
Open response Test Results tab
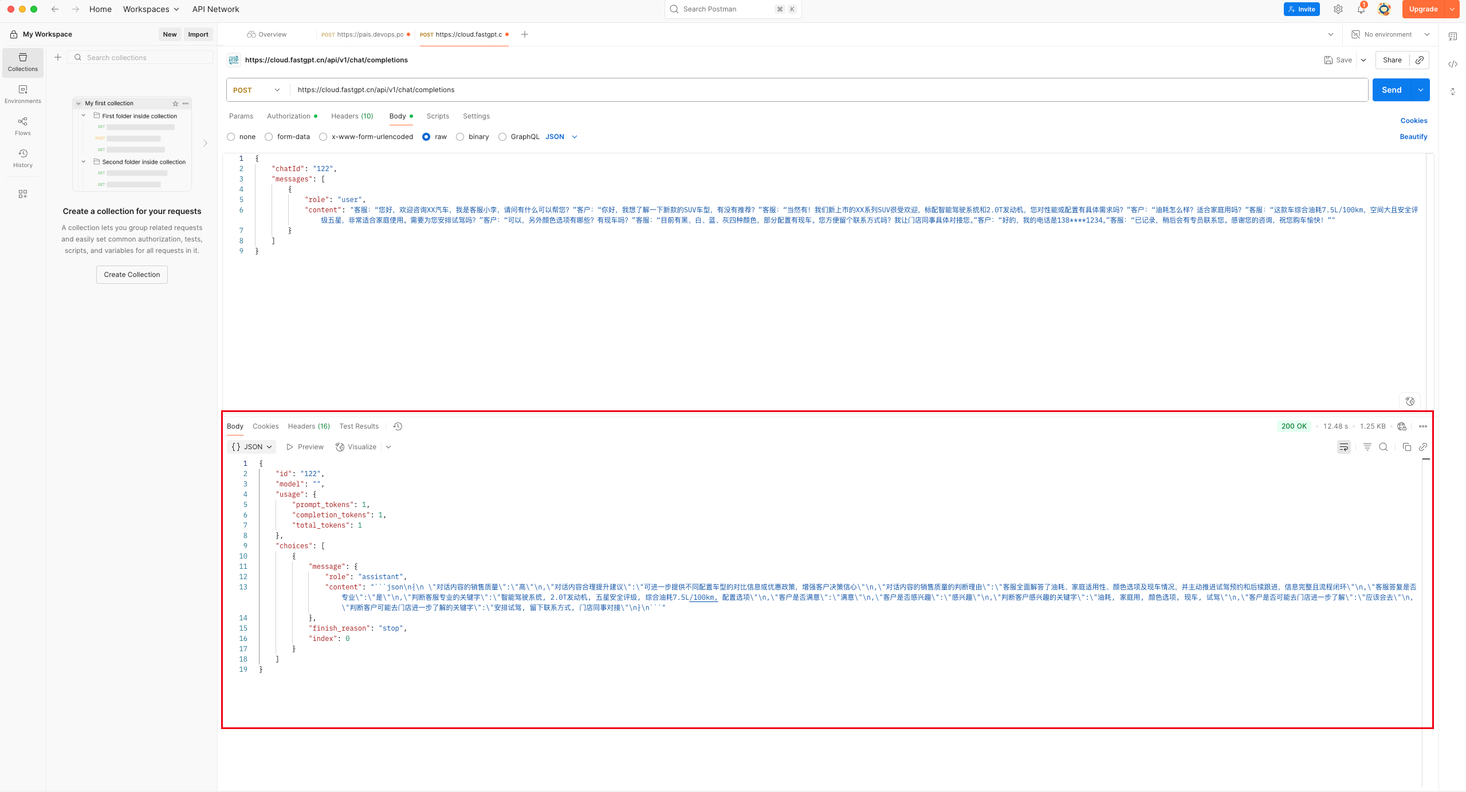359,426
